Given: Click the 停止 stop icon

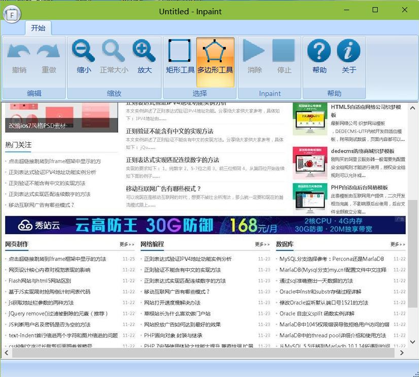Looking at the screenshot, I should [284, 56].
